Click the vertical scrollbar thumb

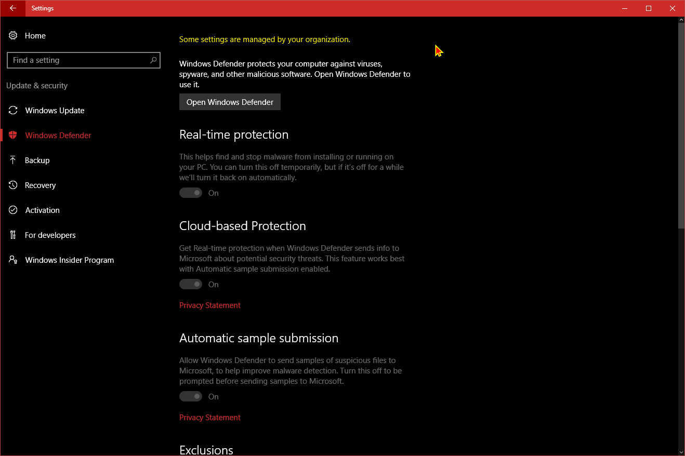(681, 125)
